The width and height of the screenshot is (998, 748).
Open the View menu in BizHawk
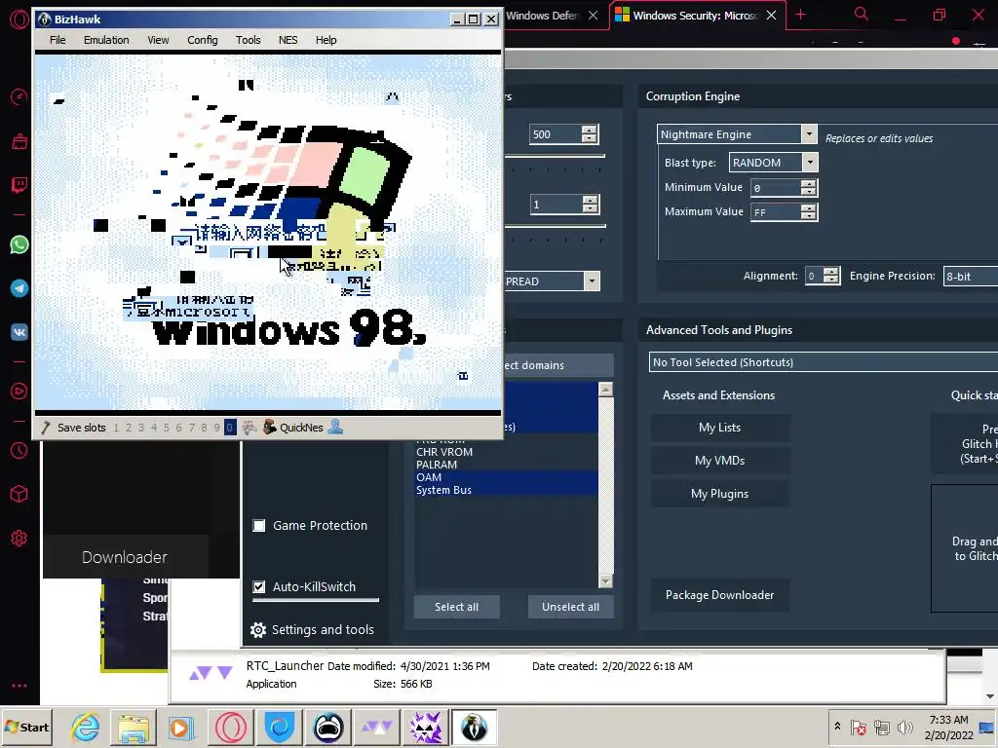point(159,40)
